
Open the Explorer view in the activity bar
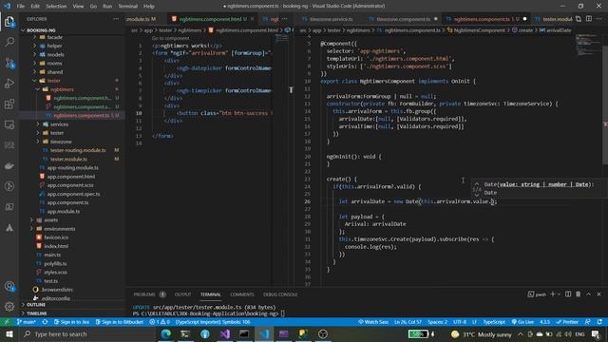9,22
